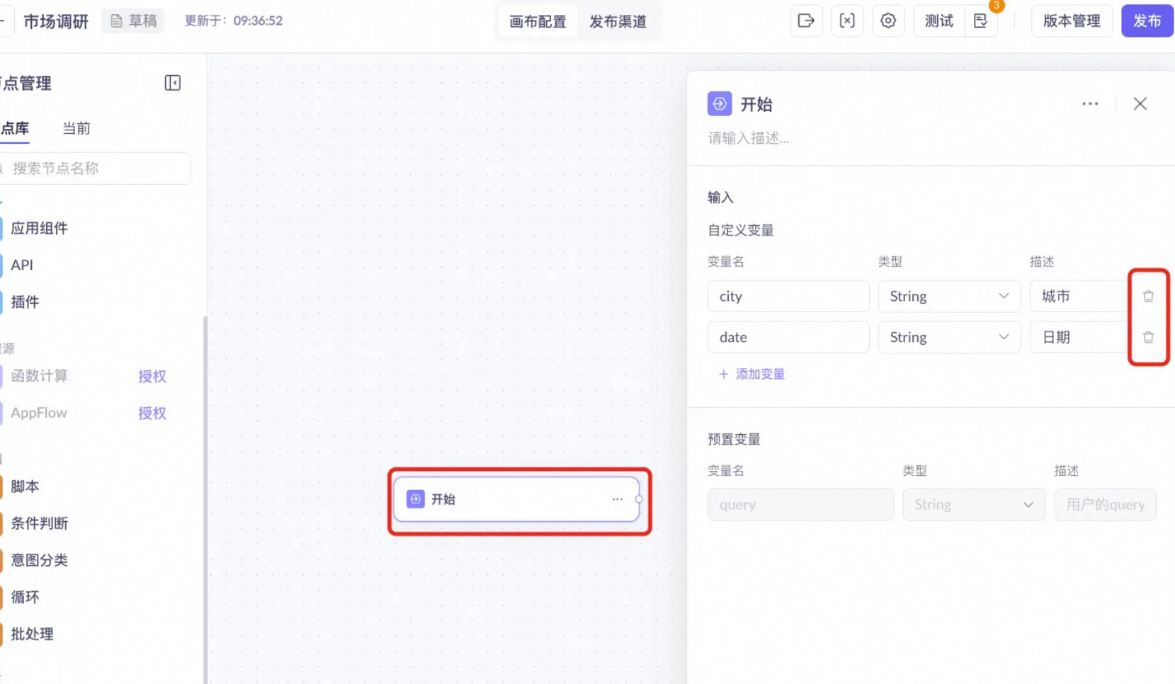Delete the city variable row

(x=1148, y=296)
